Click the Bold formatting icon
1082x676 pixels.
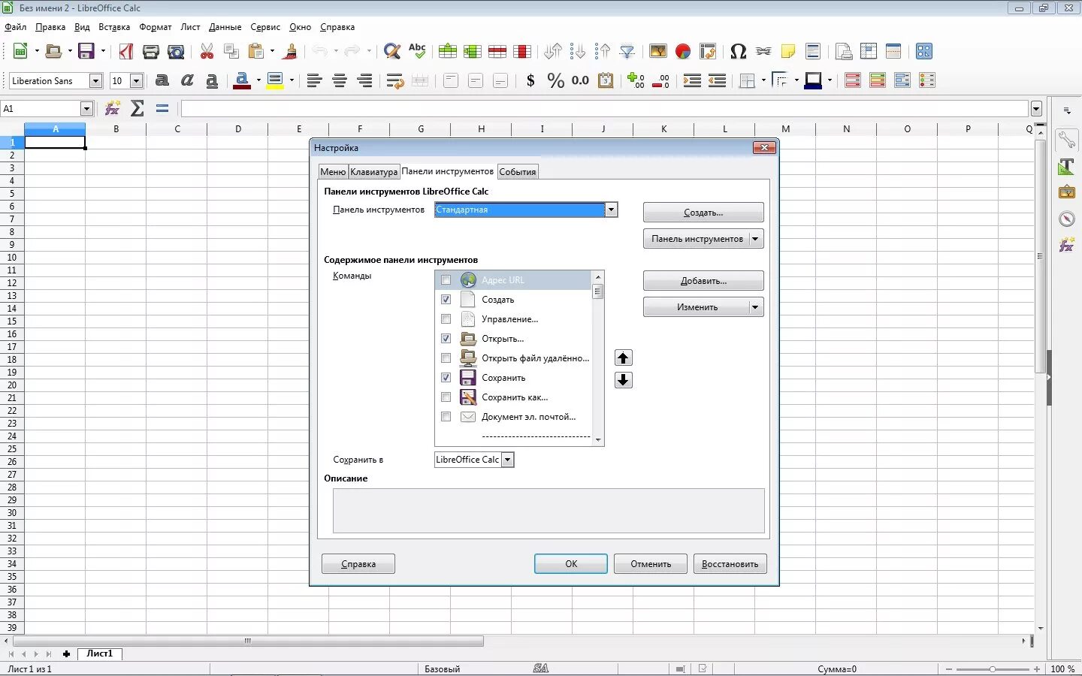pyautogui.click(x=162, y=80)
